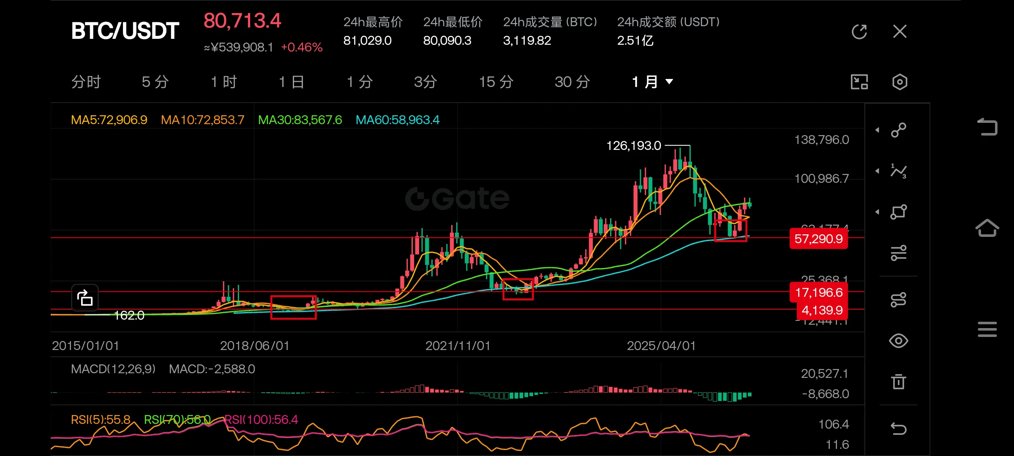
Task: Switch to the 1 日 timeframe
Action: click(x=292, y=82)
